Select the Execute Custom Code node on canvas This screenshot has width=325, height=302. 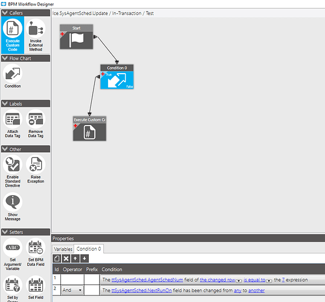coord(89,129)
